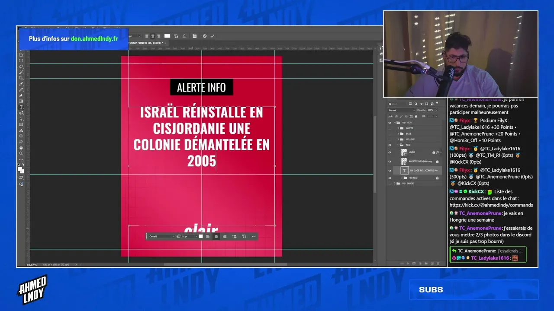
Task: Expand the BLUE group
Action: click(x=398, y=134)
